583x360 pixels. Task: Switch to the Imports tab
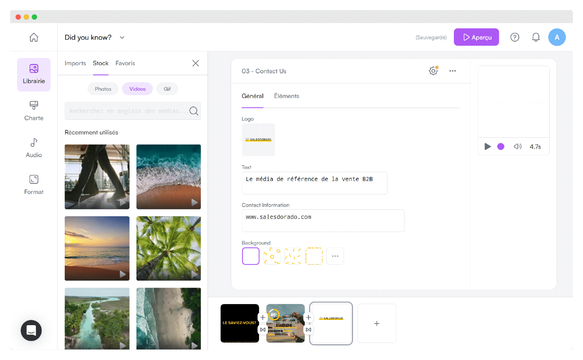point(75,63)
